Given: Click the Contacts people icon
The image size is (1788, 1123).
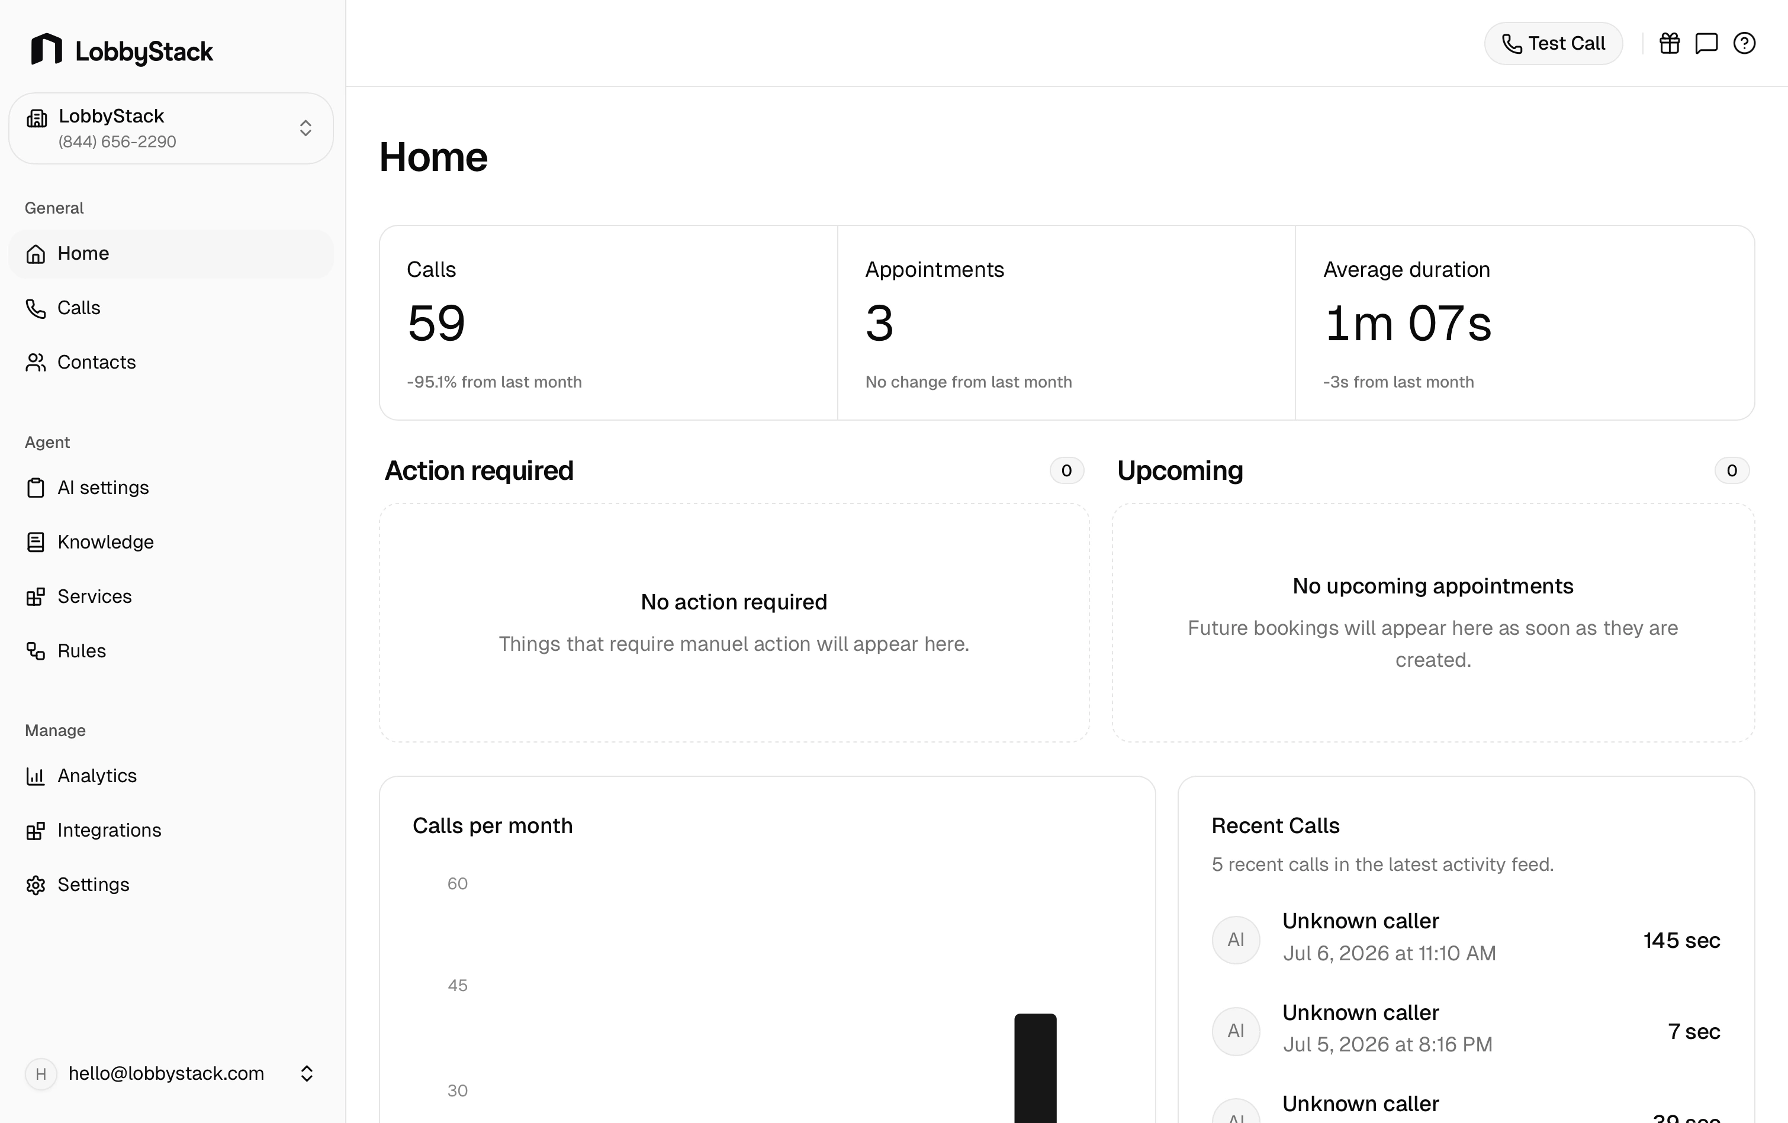Looking at the screenshot, I should [x=36, y=362].
